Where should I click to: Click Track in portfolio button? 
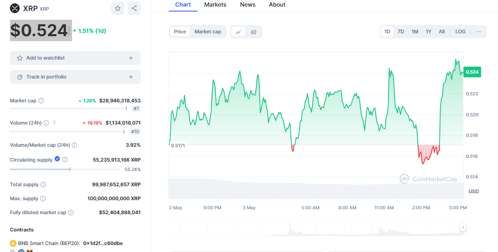click(75, 77)
